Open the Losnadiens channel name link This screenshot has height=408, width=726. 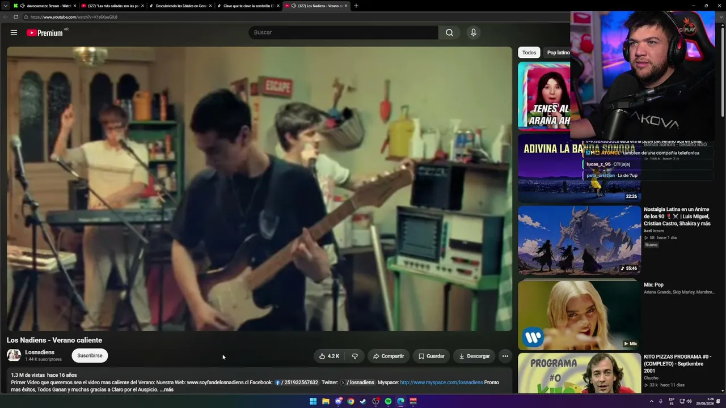point(40,352)
